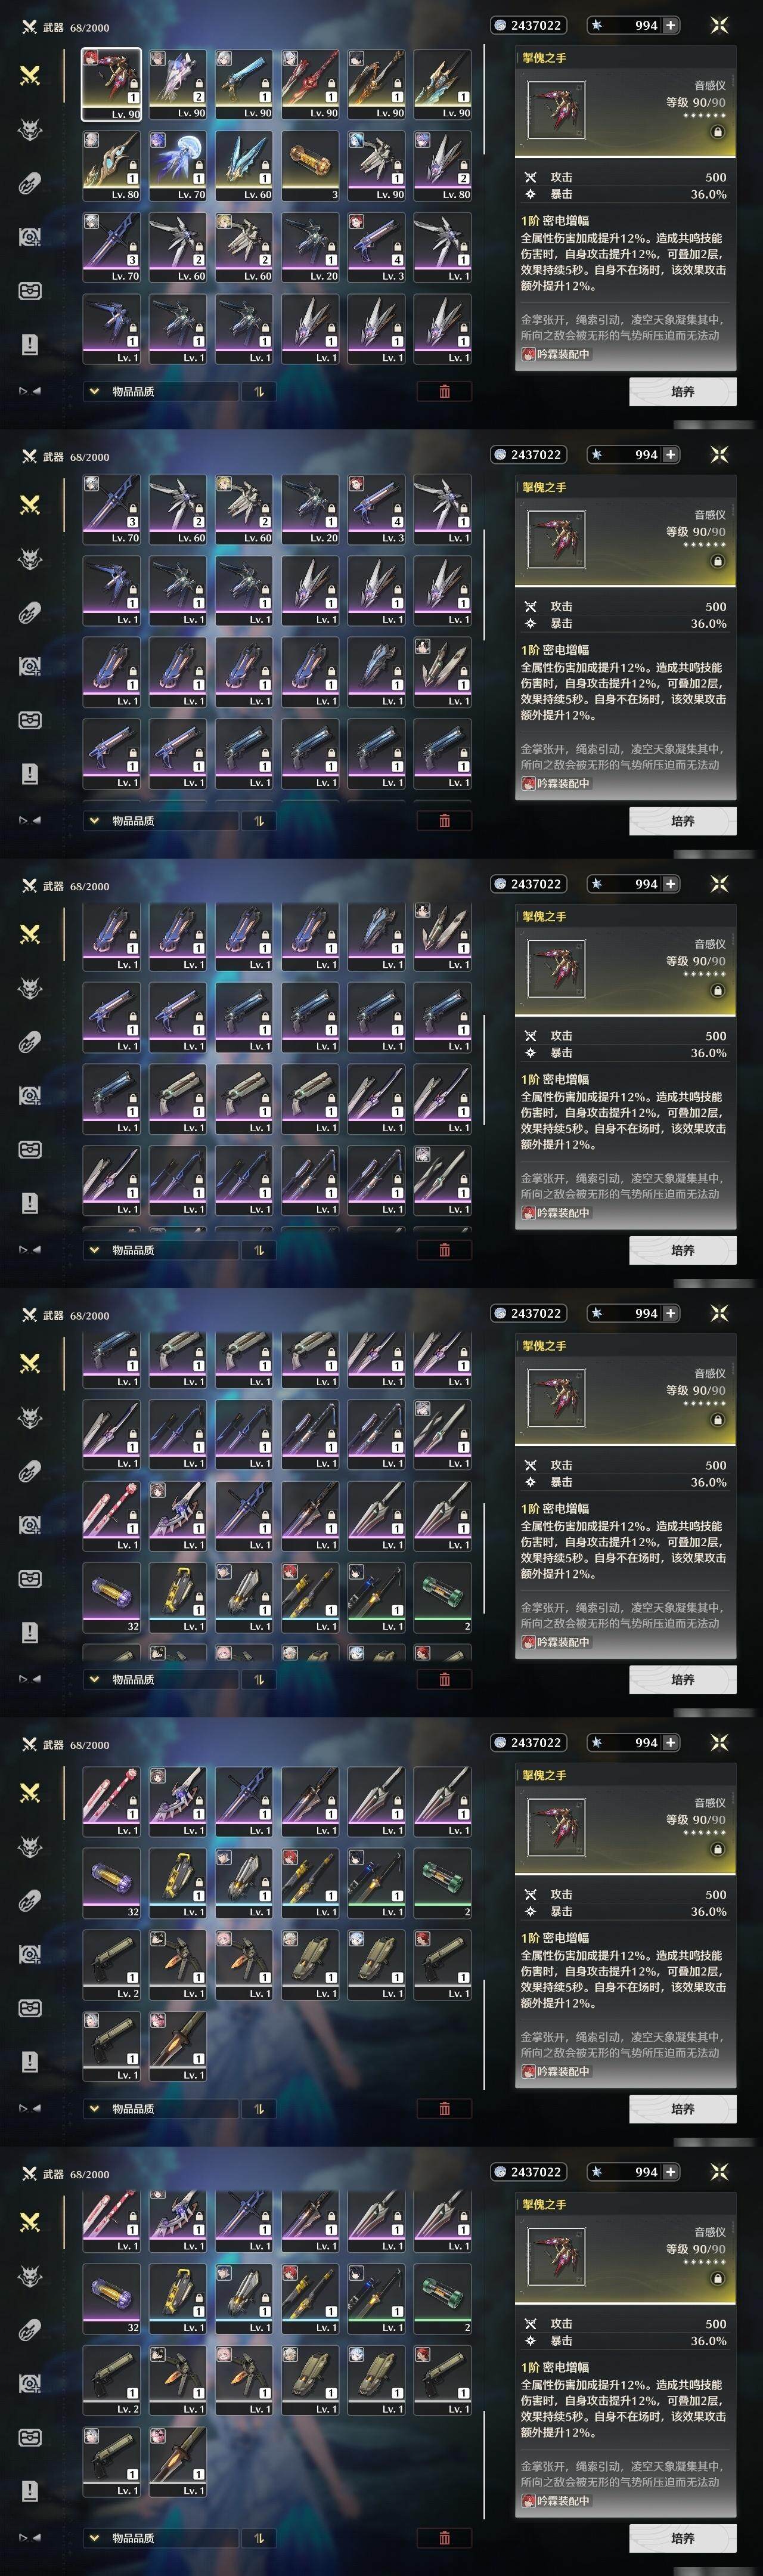Click the inventory scrollbar in the topmost panel

[x=485, y=100]
